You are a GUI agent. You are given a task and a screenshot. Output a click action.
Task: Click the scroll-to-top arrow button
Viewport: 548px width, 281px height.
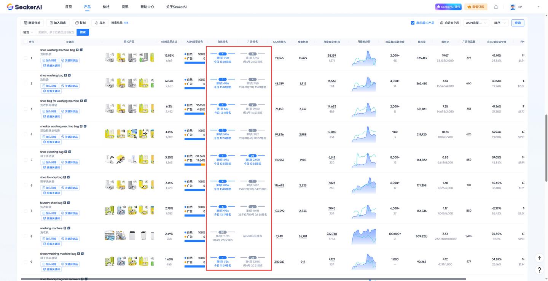coord(539,258)
